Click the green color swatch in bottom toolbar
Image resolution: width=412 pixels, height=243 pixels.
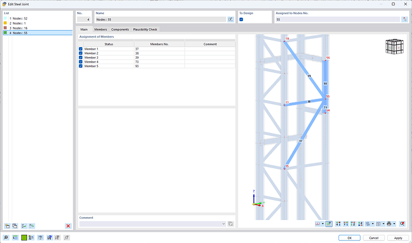tap(24, 237)
